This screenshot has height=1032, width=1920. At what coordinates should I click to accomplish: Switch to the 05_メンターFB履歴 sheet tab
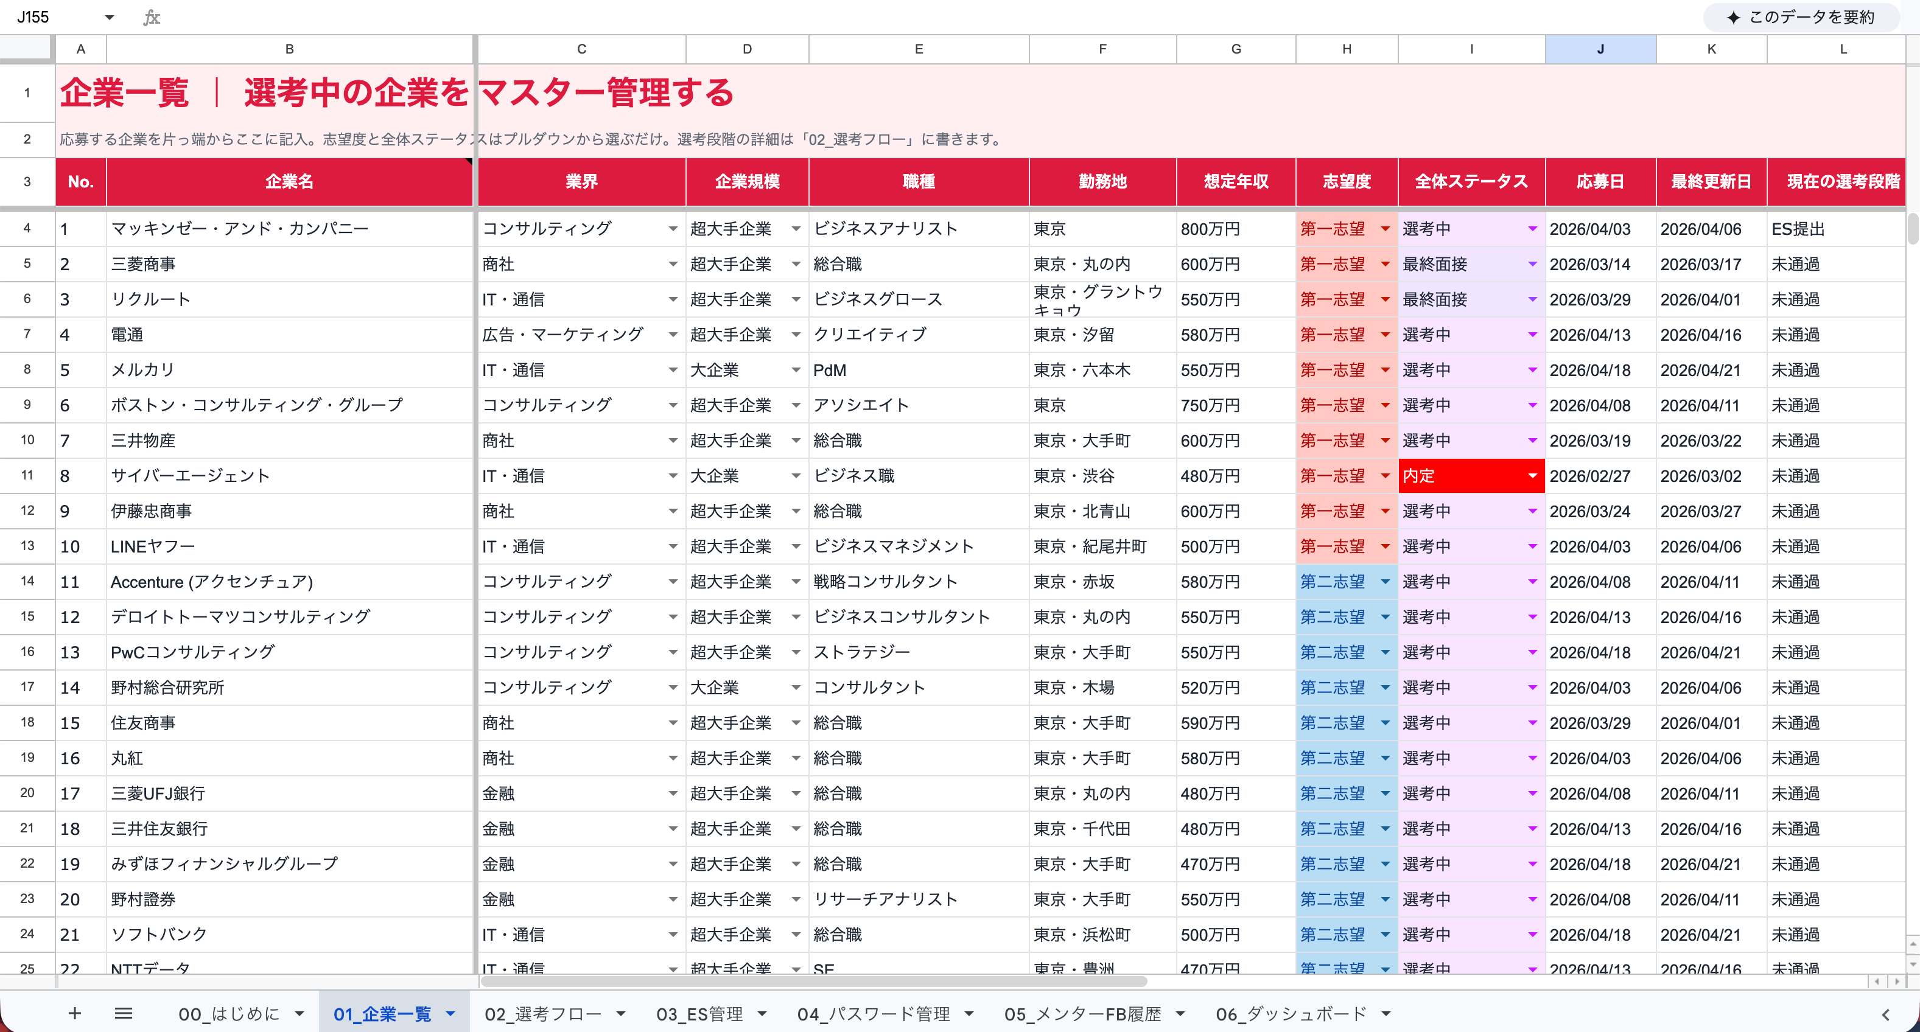[1082, 1013]
